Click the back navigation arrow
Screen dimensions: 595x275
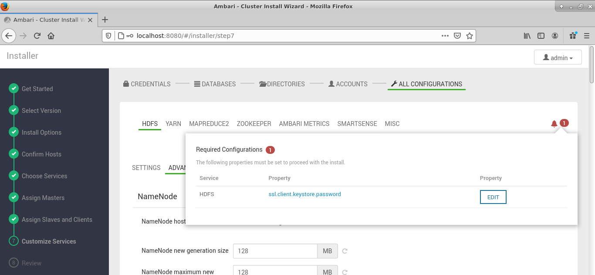9,36
